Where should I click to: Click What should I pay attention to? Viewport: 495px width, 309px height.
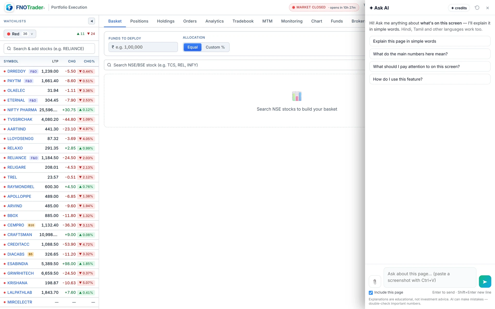pos(430,66)
